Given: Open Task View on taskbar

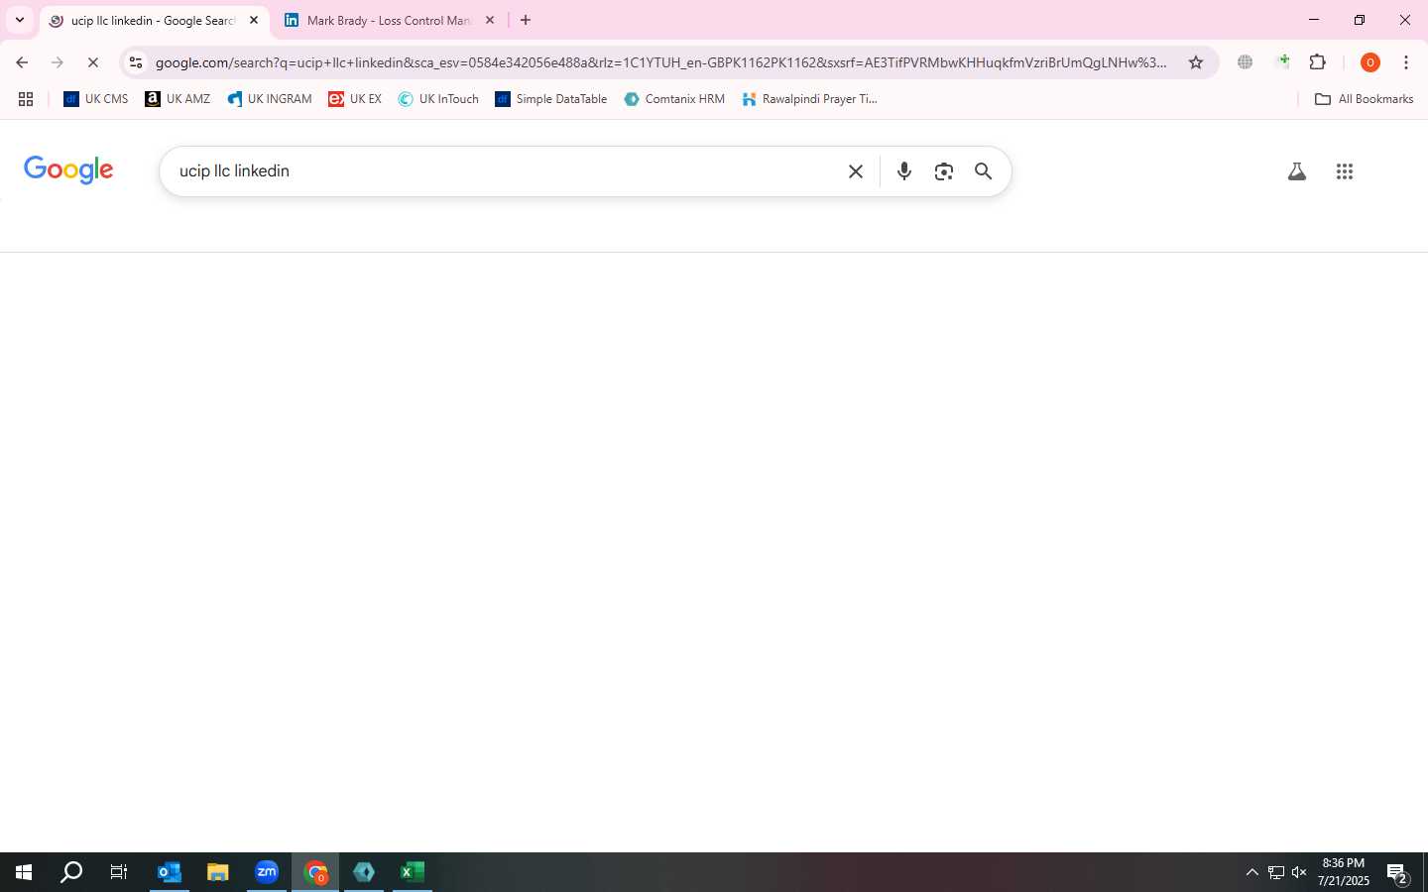Looking at the screenshot, I should pyautogui.click(x=119, y=872).
